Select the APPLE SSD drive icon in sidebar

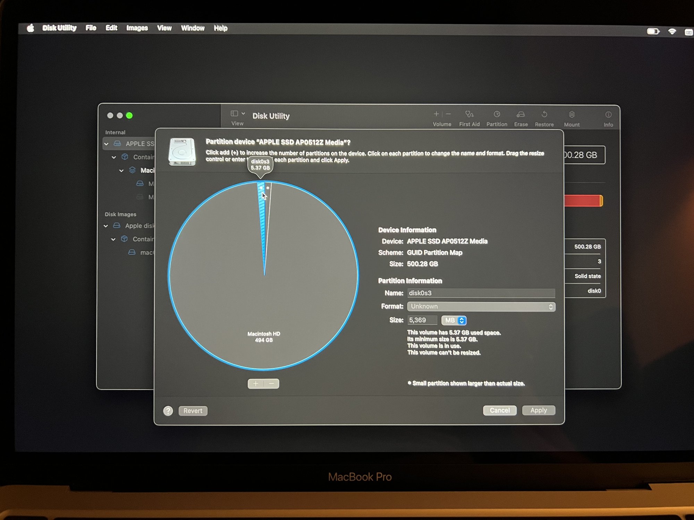click(x=117, y=143)
